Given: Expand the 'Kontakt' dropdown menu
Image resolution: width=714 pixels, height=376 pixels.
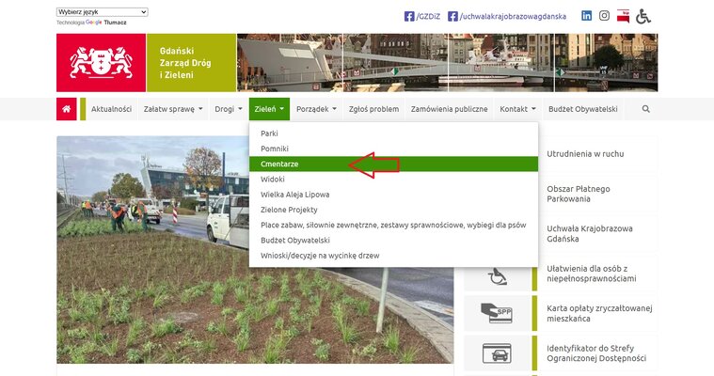Looking at the screenshot, I should pyautogui.click(x=517, y=109).
